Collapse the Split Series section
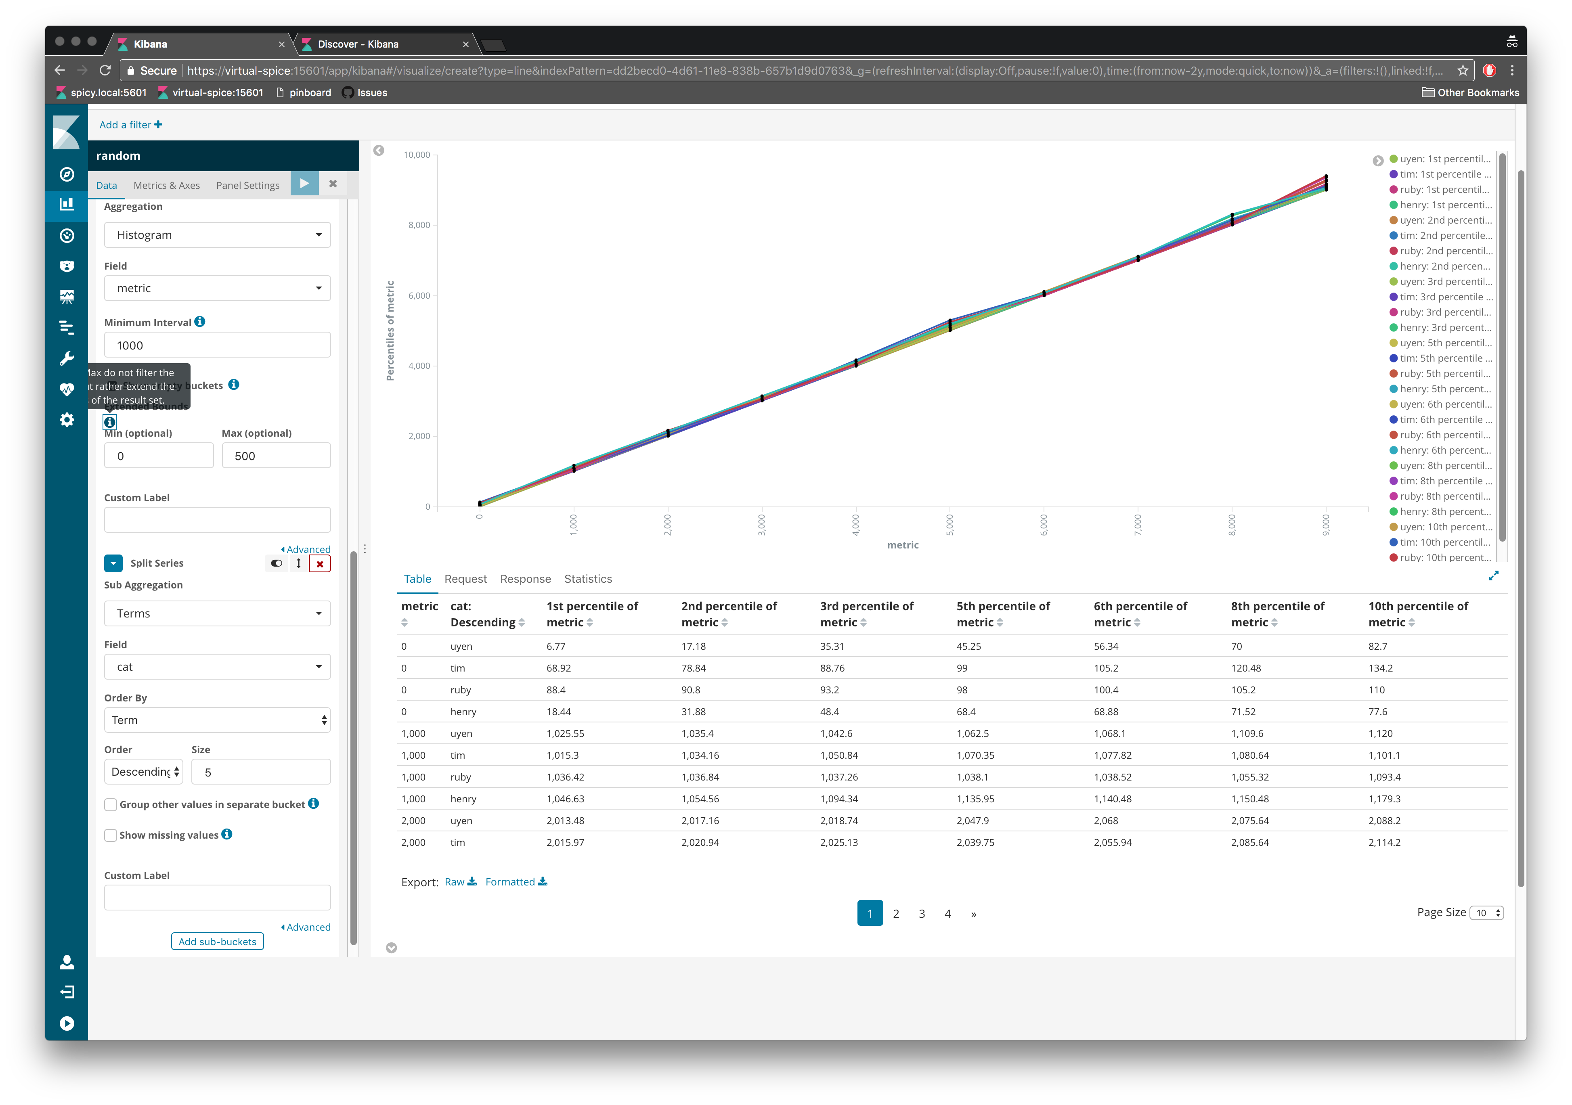Viewport: 1572px width, 1105px height. 113,563
